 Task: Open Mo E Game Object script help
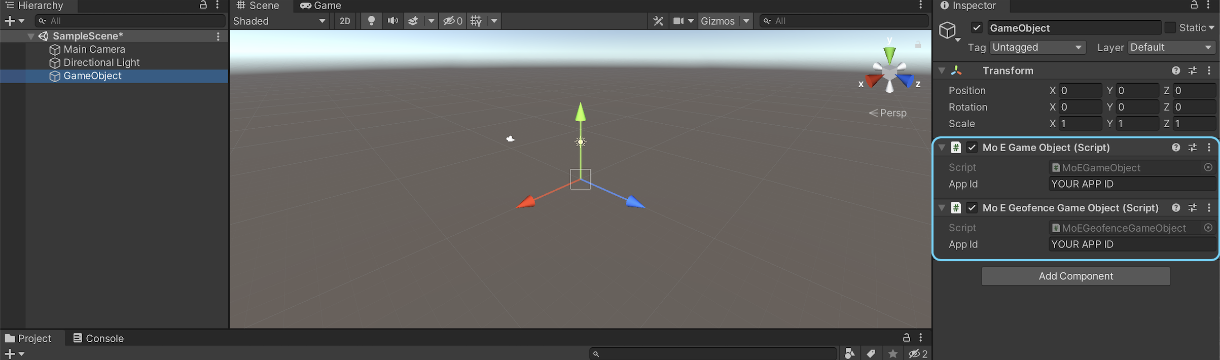tap(1176, 148)
